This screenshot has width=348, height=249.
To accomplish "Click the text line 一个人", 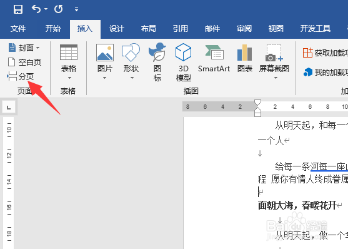I will click(x=271, y=140).
